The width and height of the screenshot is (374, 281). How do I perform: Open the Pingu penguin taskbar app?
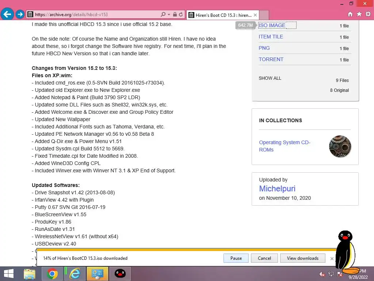pos(120,274)
